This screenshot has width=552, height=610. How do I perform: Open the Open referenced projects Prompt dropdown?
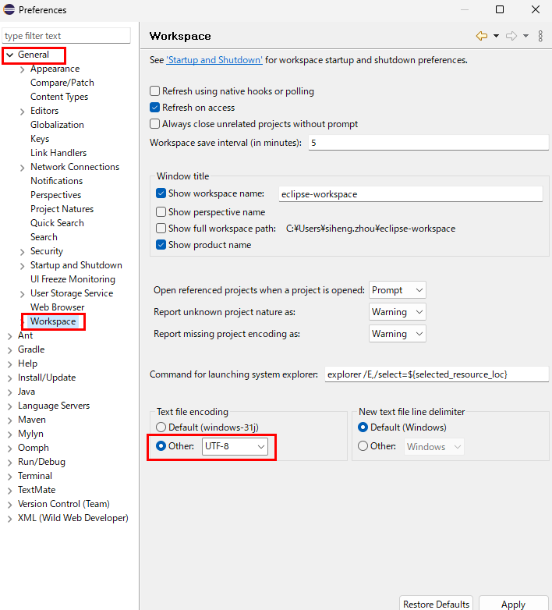398,290
